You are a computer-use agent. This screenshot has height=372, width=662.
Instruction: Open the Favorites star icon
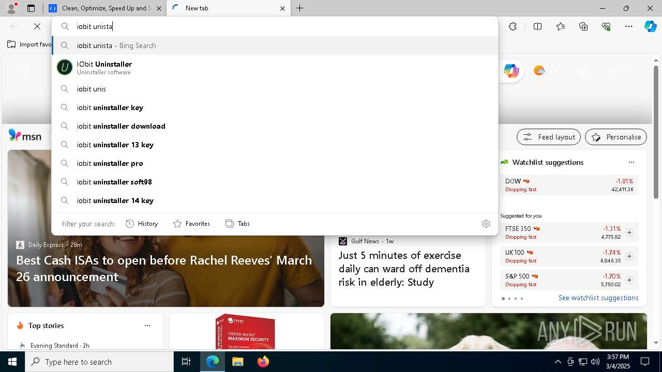pos(561,26)
